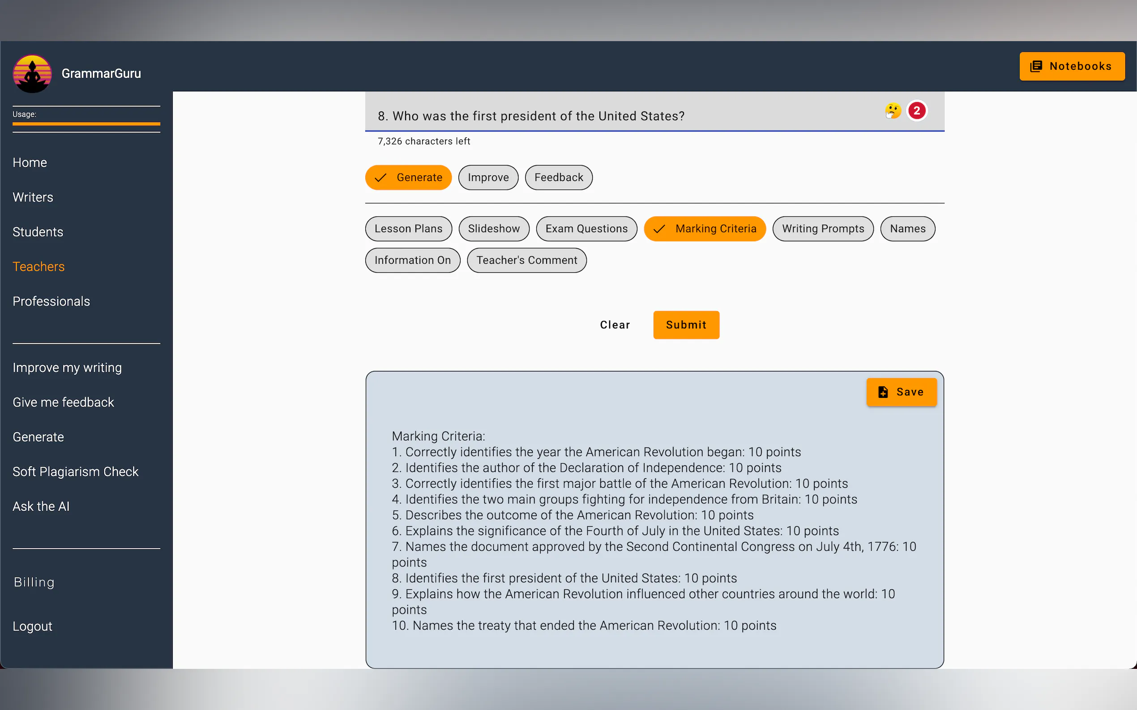Deselect the Generate chip
The image size is (1137, 710).
[x=408, y=177]
